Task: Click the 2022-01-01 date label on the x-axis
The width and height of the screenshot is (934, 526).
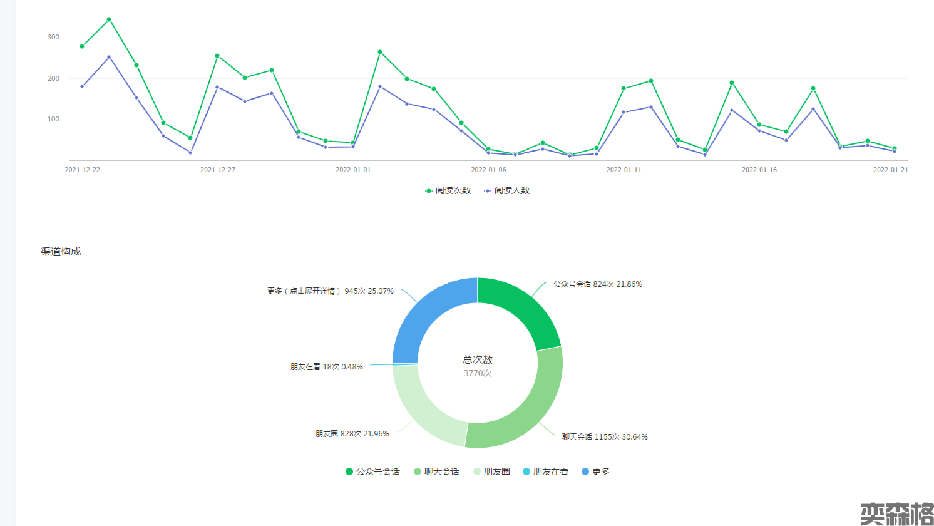Action: [x=353, y=170]
